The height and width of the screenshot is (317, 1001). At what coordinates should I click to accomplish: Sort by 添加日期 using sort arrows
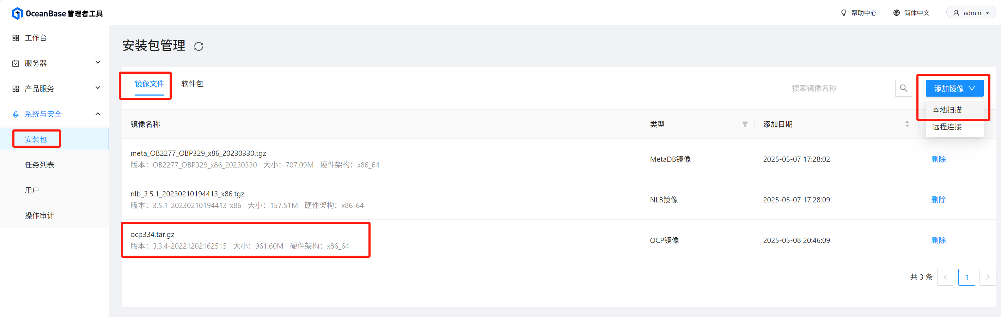click(x=907, y=124)
